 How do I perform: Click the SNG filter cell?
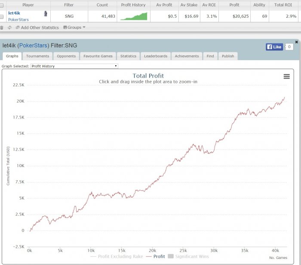click(69, 16)
